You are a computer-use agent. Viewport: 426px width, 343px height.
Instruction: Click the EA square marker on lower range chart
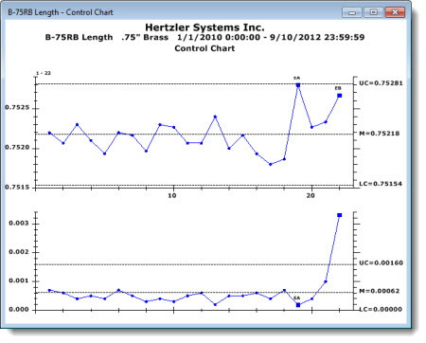click(298, 305)
